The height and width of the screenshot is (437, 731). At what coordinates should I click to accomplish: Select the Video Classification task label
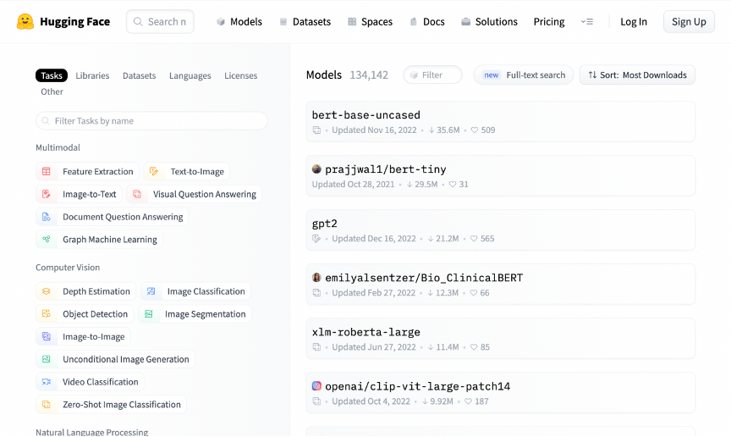[x=101, y=382]
